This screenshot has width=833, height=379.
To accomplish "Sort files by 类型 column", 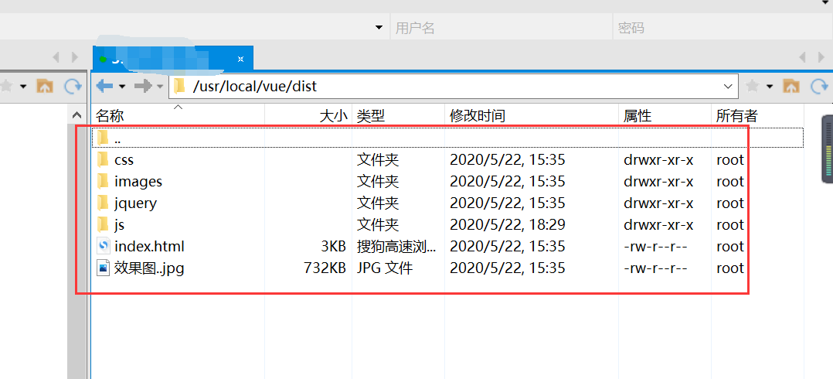I will coord(398,115).
